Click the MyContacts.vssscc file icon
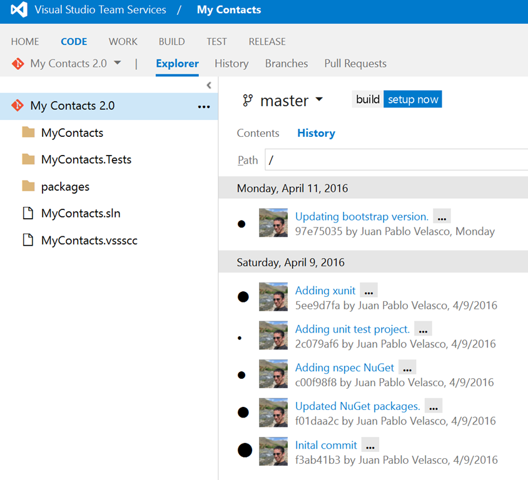 pyautogui.click(x=28, y=240)
